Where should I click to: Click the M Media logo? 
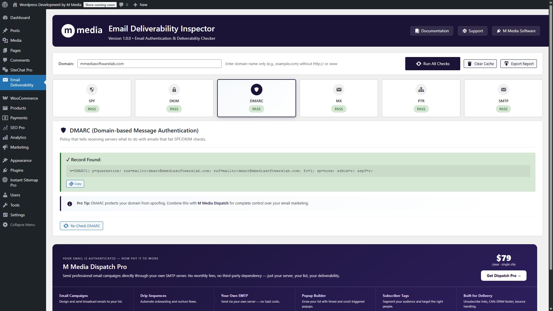82,31
